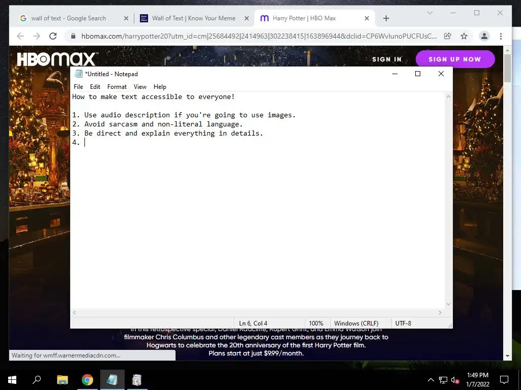Screen dimensions: 521x390
Task: Open the notification center icon
Action: (504, 380)
